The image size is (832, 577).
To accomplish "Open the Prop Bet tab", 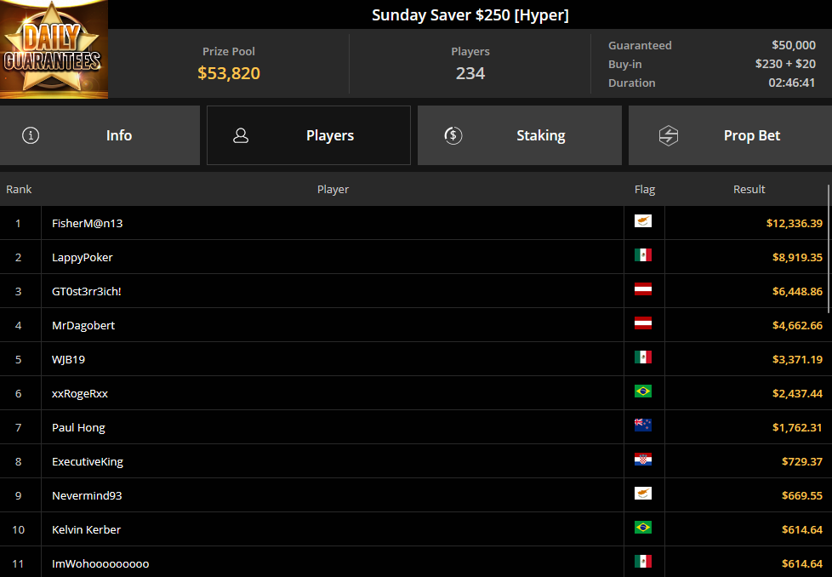I will 730,135.
